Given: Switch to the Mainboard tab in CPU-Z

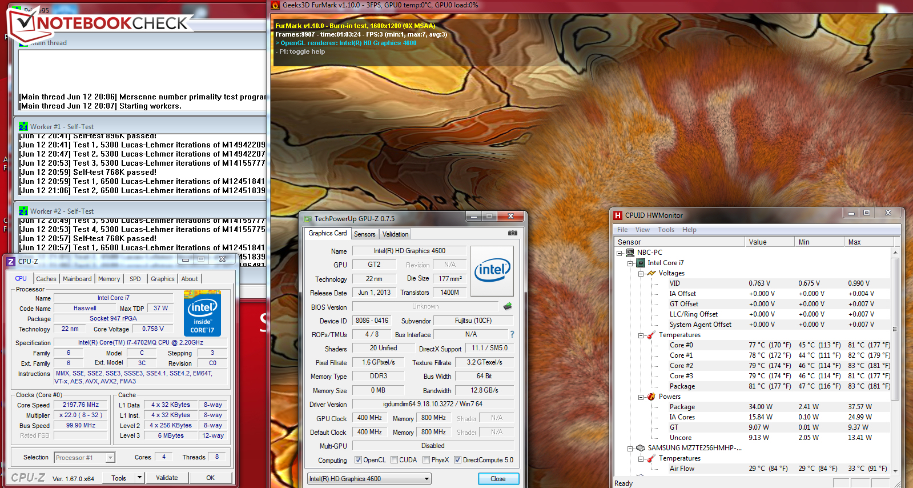Looking at the screenshot, I should point(77,279).
